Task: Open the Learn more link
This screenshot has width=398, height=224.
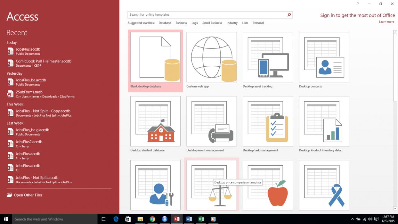Action: pos(386,22)
